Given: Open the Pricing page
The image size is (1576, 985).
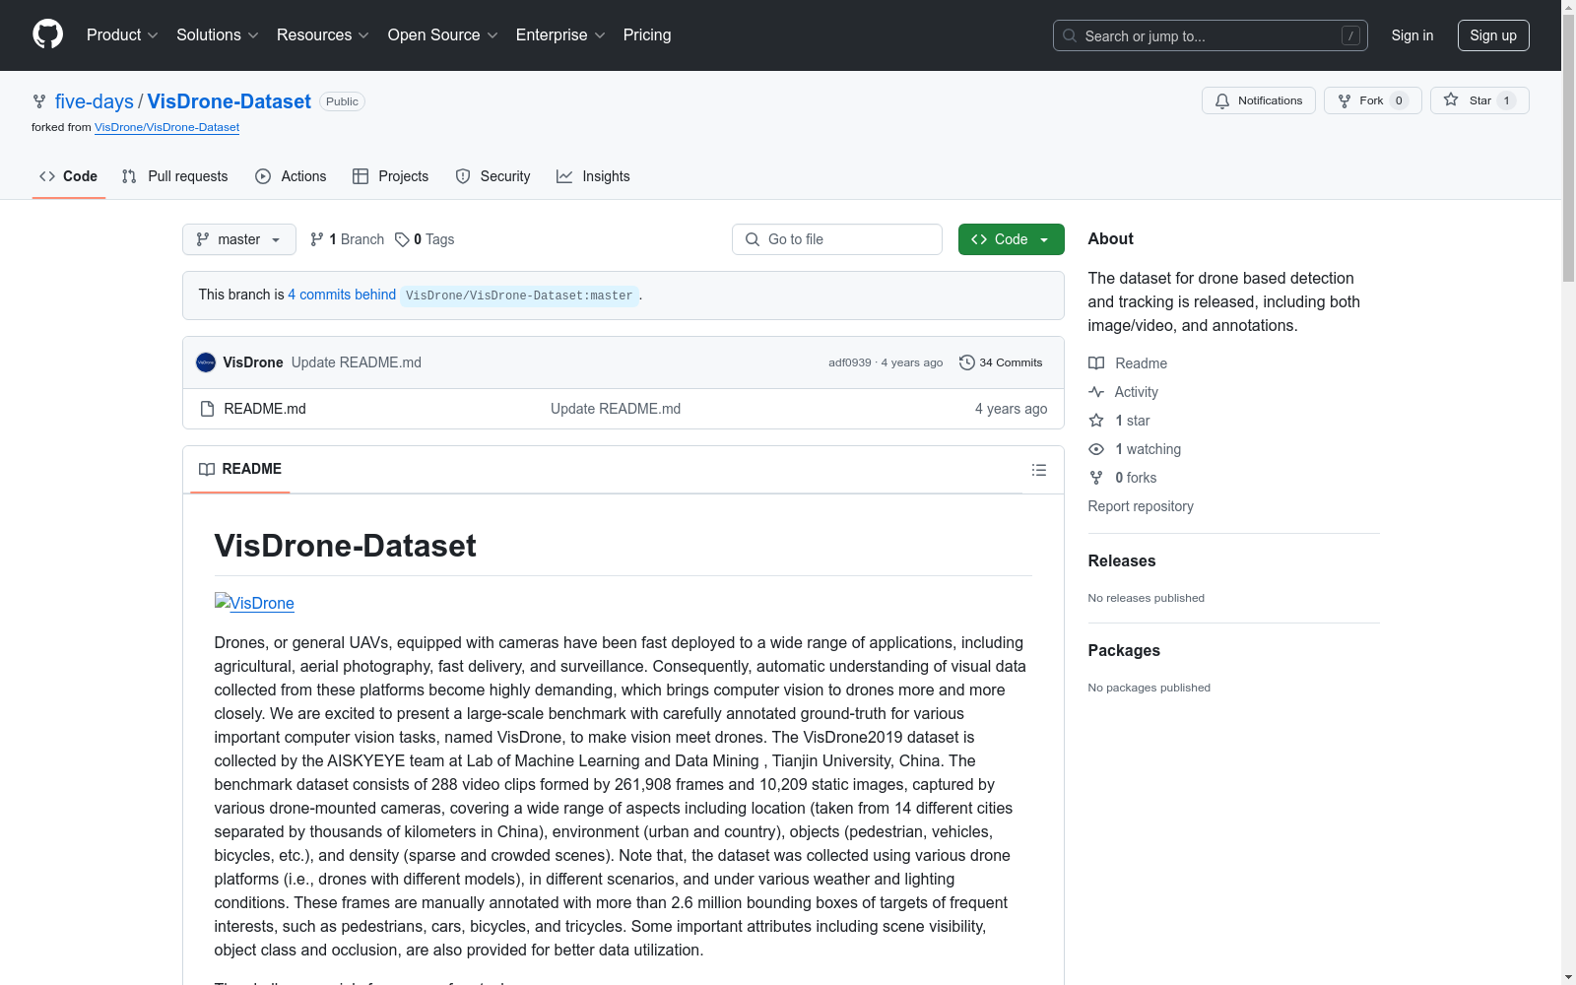Looking at the screenshot, I should (x=647, y=35).
